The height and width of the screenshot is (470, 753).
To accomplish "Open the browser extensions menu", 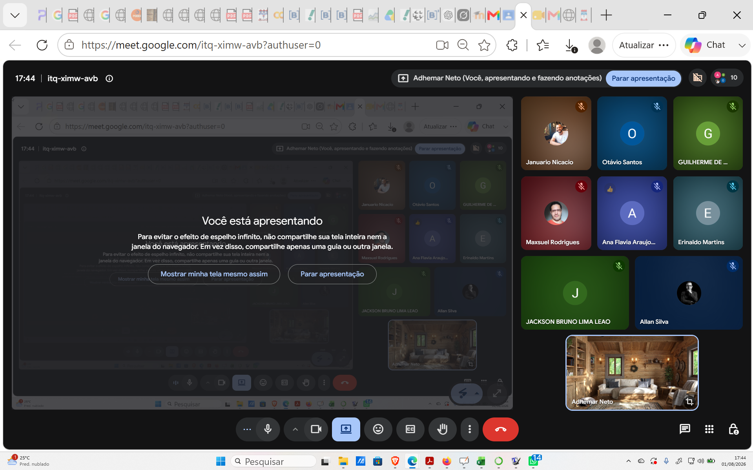I will click(512, 45).
